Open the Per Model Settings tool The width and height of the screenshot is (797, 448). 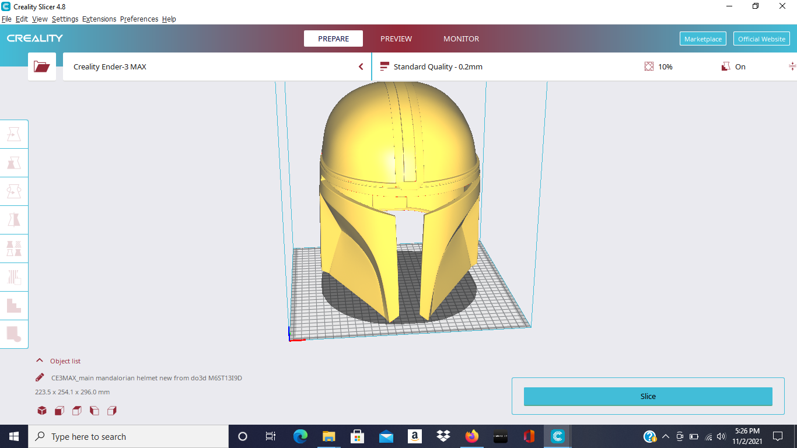pyautogui.click(x=13, y=249)
